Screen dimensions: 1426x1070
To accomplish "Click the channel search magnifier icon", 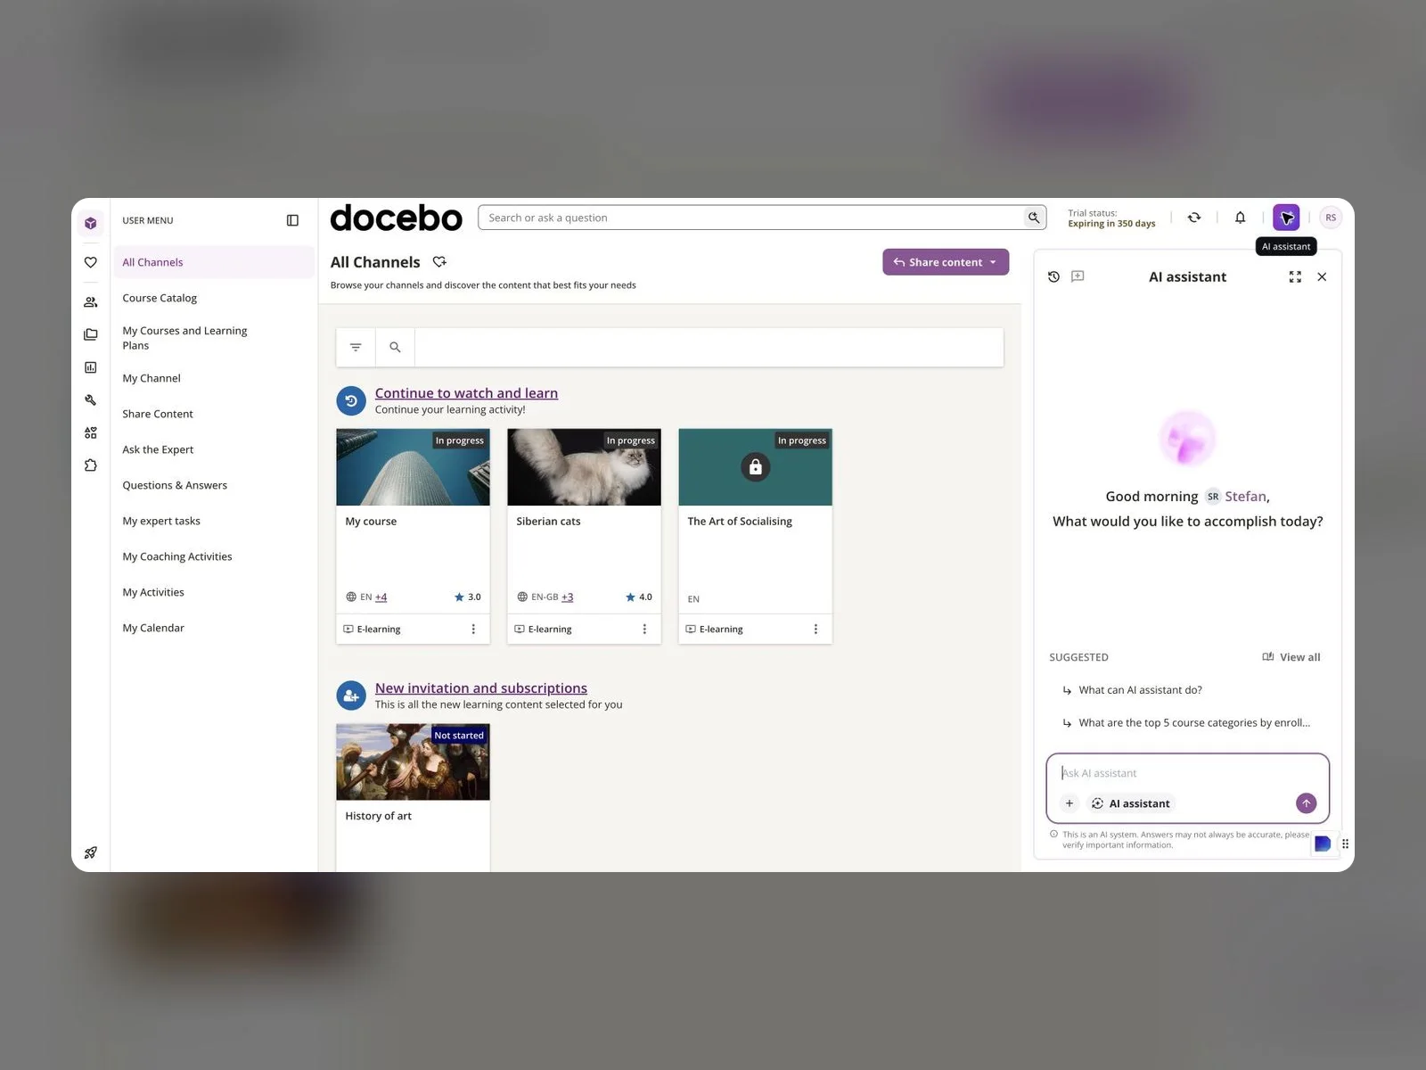I will (395, 348).
